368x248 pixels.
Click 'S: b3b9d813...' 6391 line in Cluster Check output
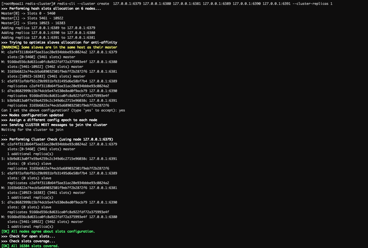(59, 159)
